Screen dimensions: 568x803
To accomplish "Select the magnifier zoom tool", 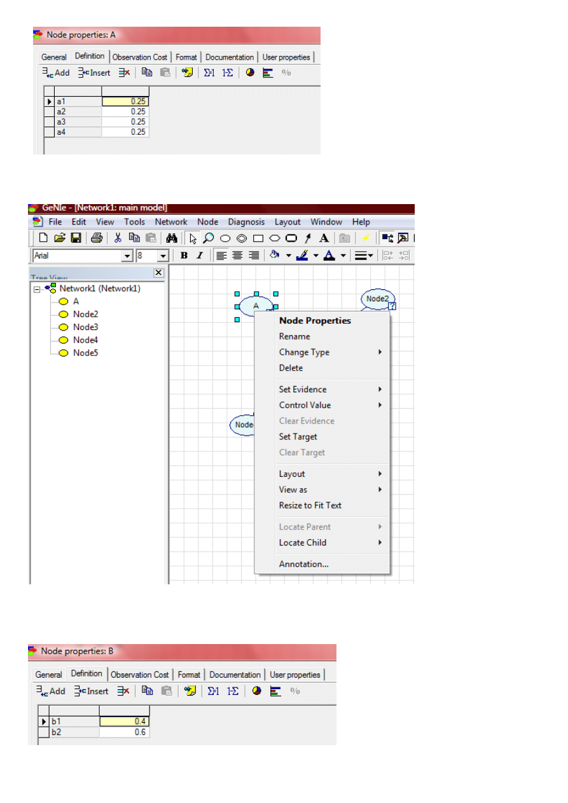I will (x=208, y=238).
